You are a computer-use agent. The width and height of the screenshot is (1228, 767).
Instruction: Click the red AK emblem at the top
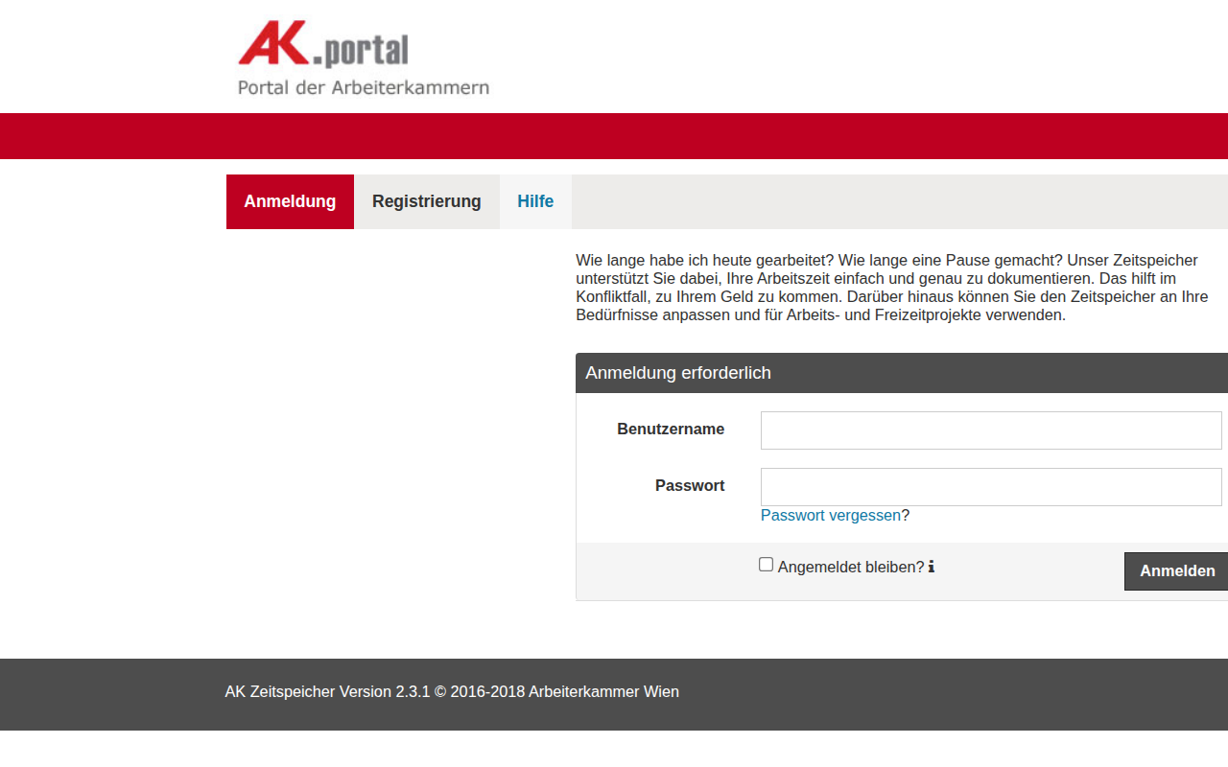tap(272, 43)
